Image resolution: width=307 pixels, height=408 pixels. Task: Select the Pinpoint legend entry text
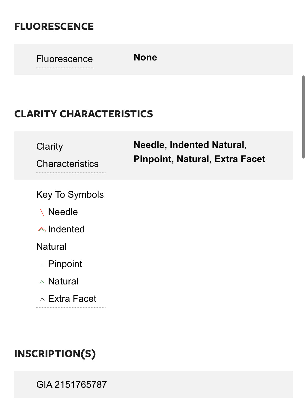pyautogui.click(x=65, y=264)
